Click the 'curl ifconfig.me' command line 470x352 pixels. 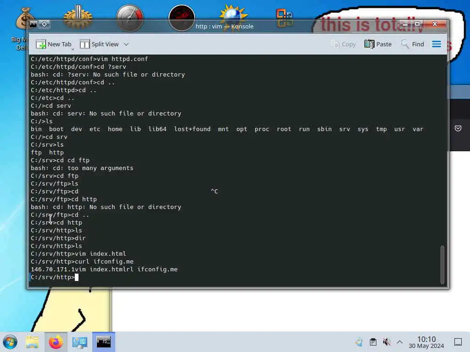(82, 262)
